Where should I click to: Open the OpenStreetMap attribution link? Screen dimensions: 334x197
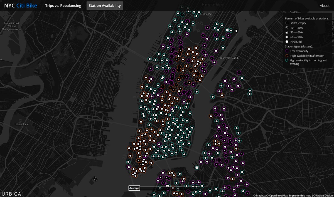click(x=277, y=195)
